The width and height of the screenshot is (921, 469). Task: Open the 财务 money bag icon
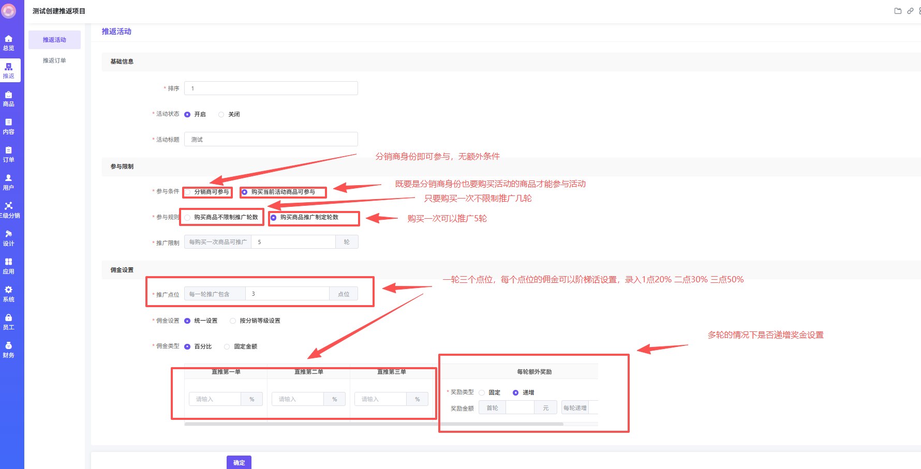9,346
